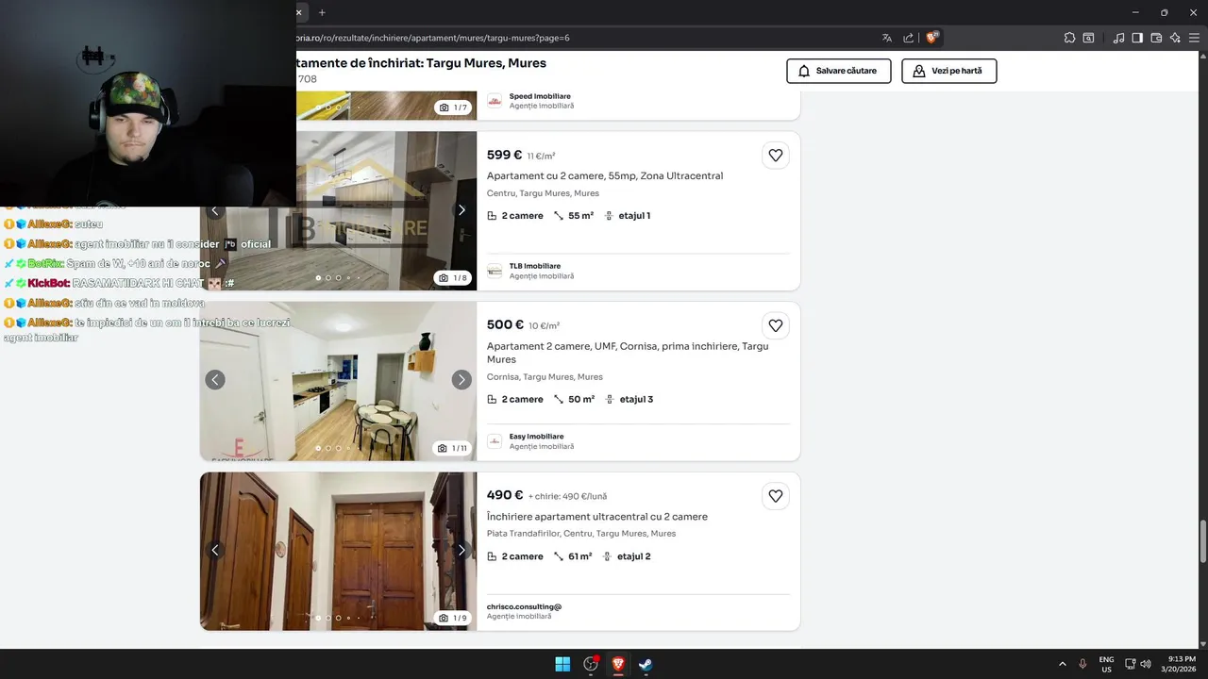Viewport: 1208px width, 679px height.
Task: Previous photo on the 500 € Cornisa listing
Action: click(215, 379)
